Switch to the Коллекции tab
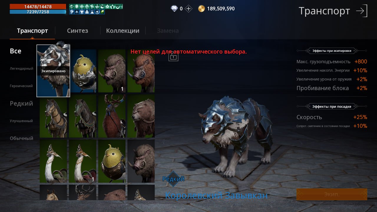Screen dimensions: 377x212 (x=123, y=31)
